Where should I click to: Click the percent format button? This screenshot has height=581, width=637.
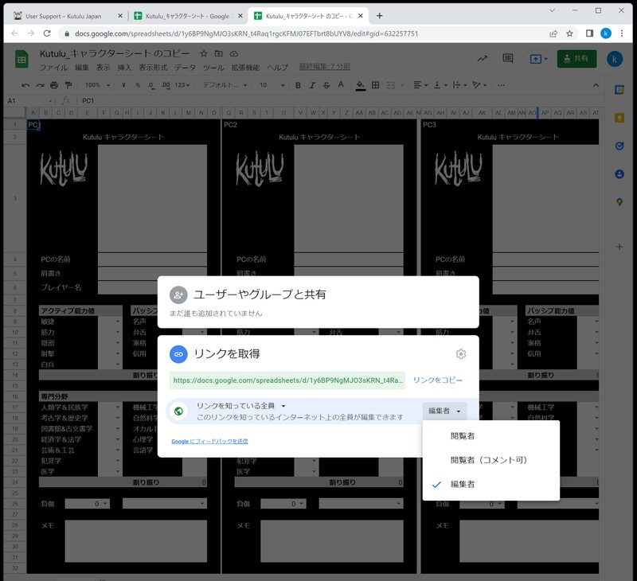[138, 85]
